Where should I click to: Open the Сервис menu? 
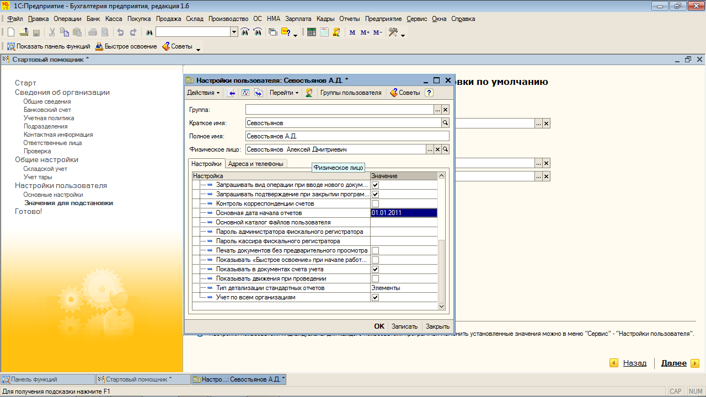coord(417,19)
